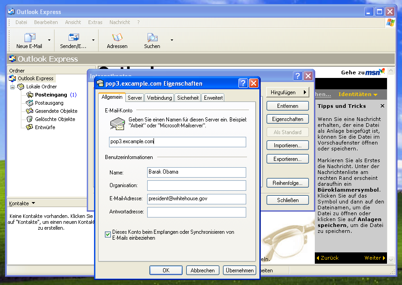Click the Abbrechen button
This screenshot has height=285, width=402.
[203, 270]
